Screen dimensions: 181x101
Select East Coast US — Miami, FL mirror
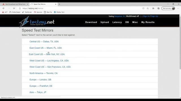[x=46, y=48]
